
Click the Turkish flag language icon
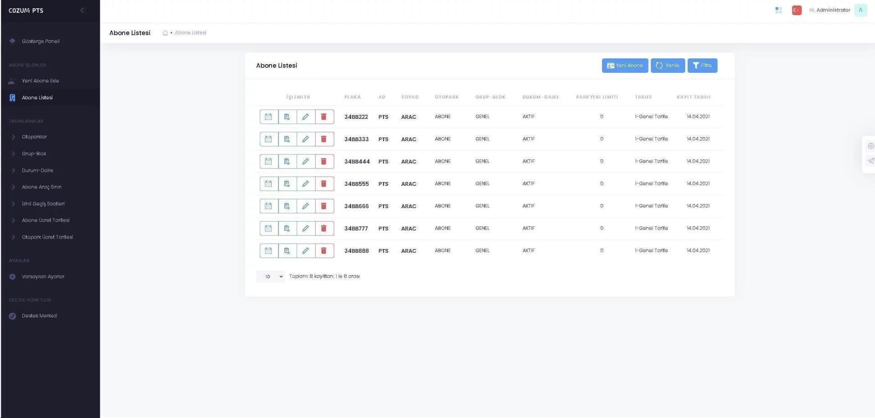pos(797,10)
